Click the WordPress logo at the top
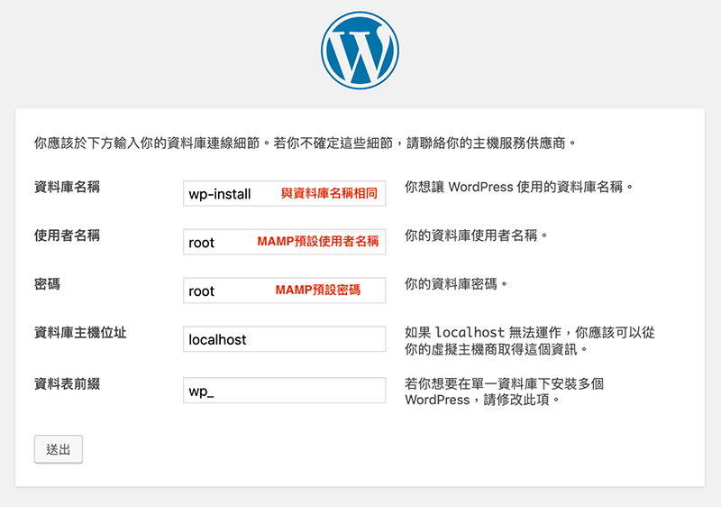The image size is (721, 507). pos(360,51)
